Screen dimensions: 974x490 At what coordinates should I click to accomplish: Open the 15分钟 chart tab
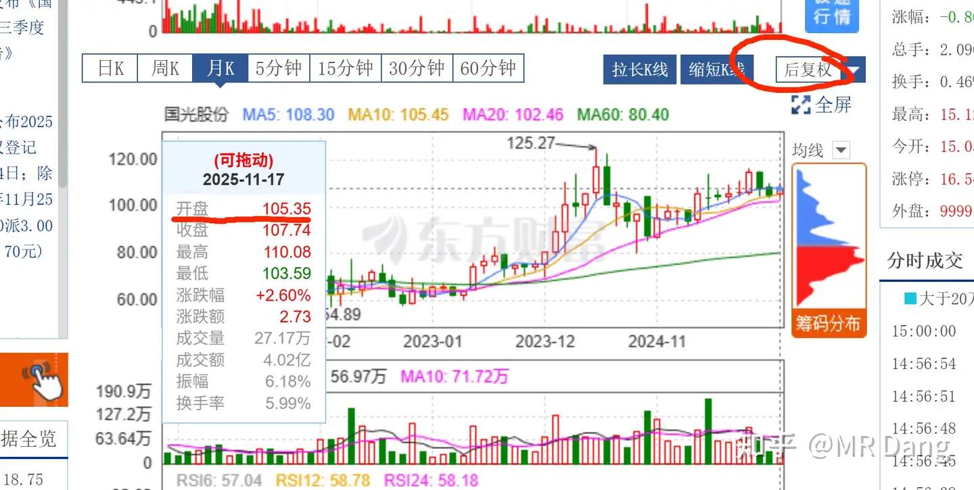[345, 68]
